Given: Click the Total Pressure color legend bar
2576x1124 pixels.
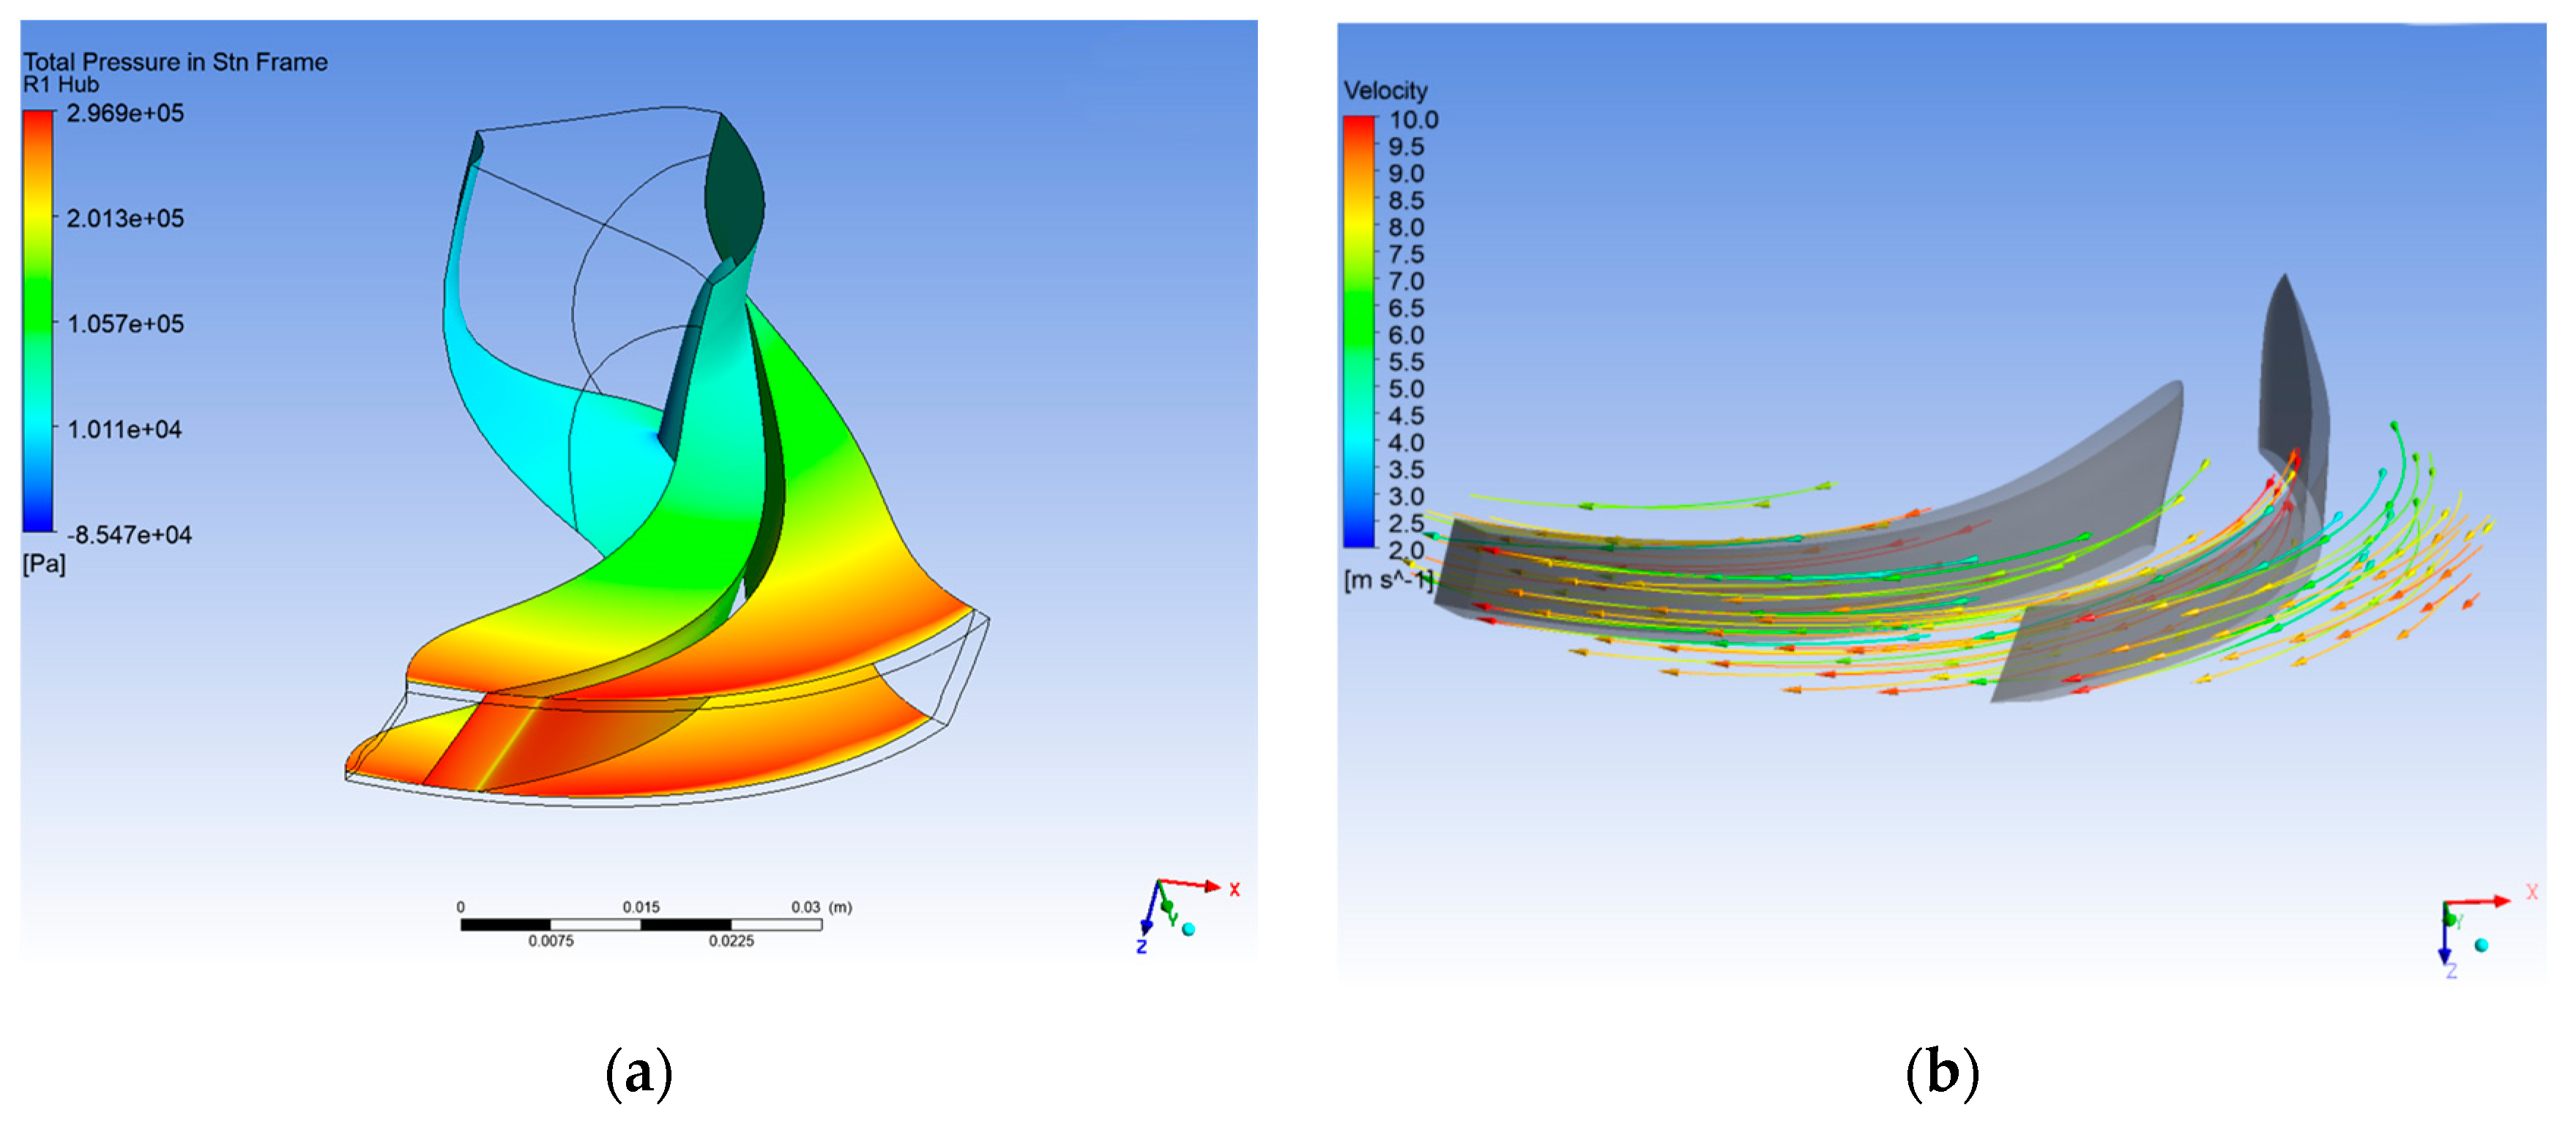Looking at the screenshot, I should (x=38, y=321).
